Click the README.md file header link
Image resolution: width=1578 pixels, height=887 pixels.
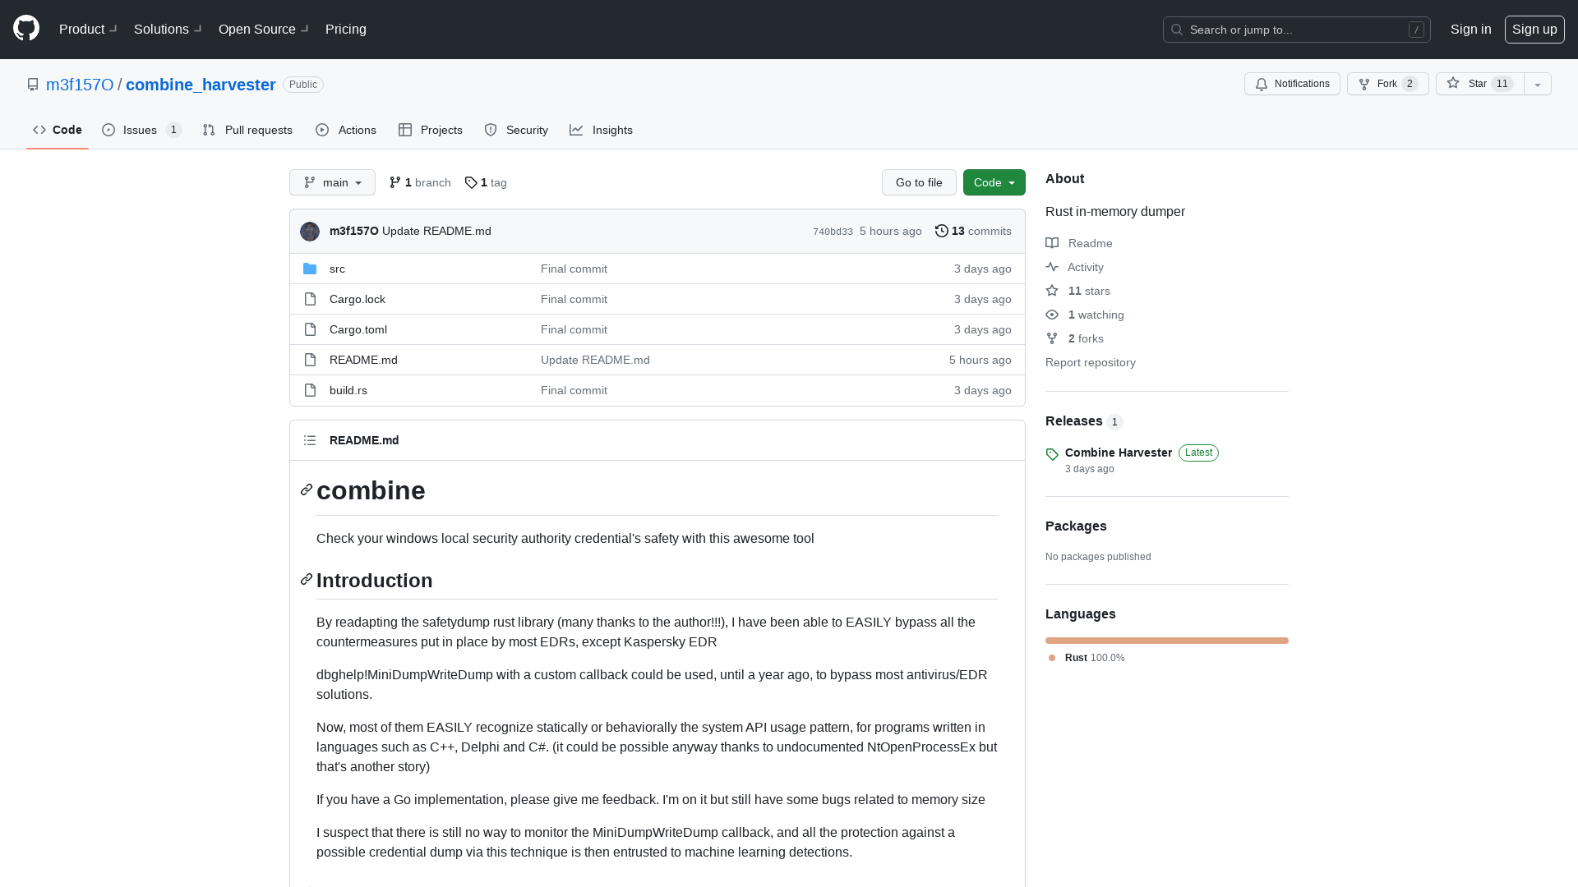[x=364, y=440]
